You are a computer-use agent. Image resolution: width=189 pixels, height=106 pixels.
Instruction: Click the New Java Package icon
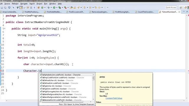39,8
